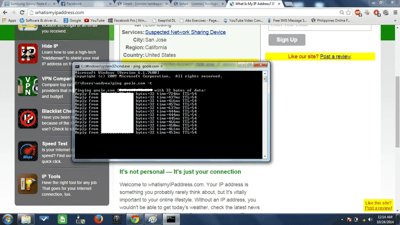Switch to the Facebook tab
The image size is (400, 225).
click(86, 4)
